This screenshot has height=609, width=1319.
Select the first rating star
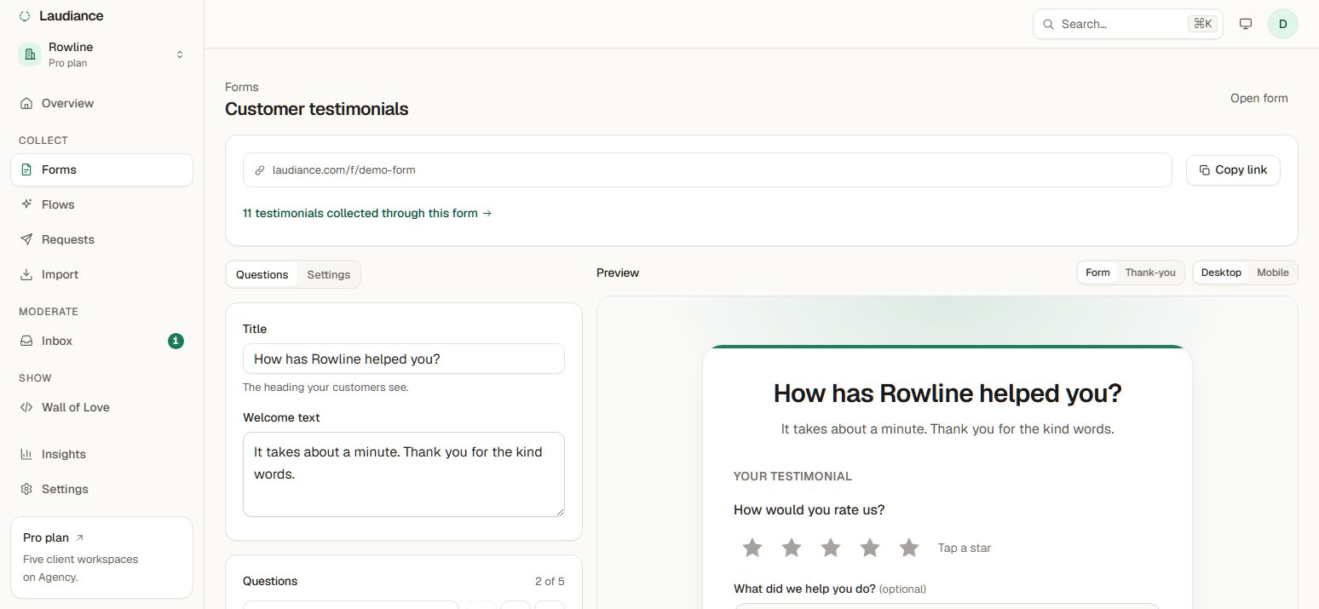[752, 548]
